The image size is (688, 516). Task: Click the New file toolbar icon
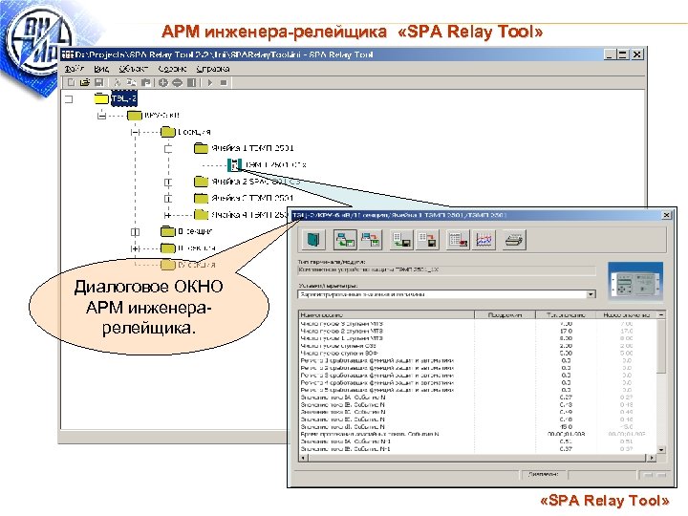pyautogui.click(x=71, y=82)
